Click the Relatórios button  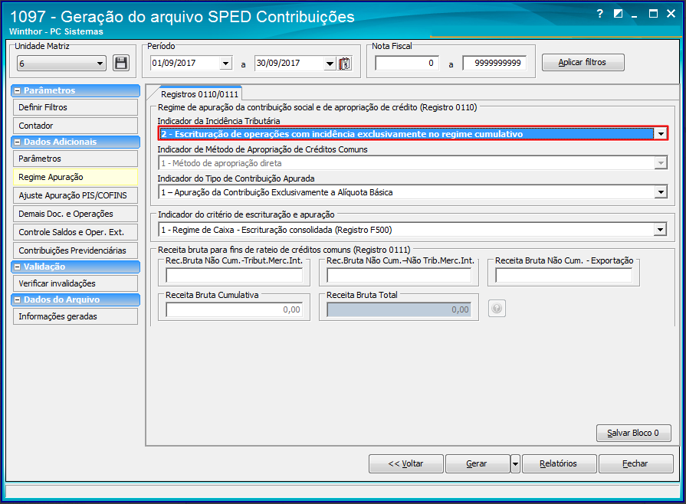coord(559,463)
